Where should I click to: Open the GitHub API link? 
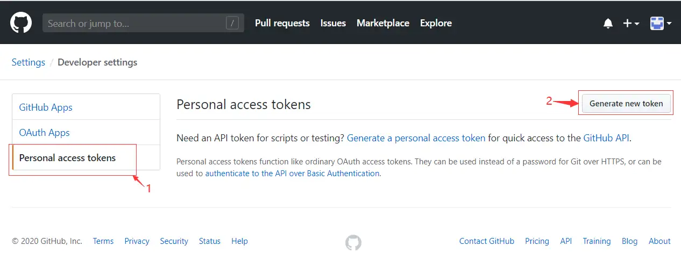606,138
